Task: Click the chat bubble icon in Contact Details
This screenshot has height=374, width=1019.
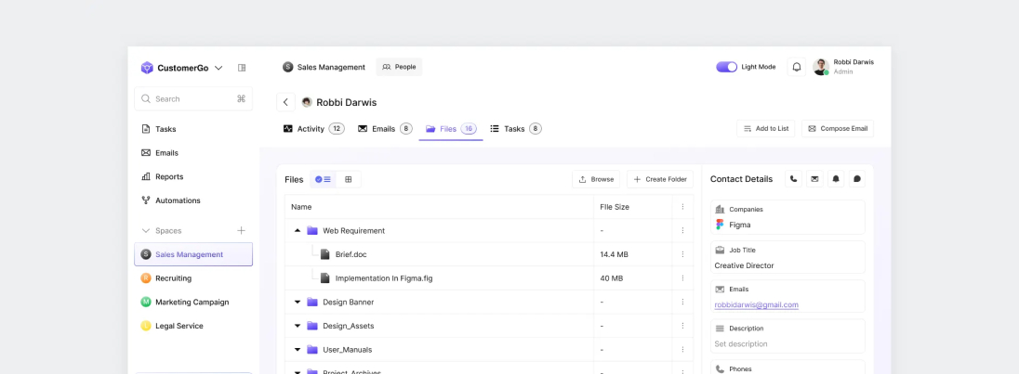Action: click(x=857, y=179)
